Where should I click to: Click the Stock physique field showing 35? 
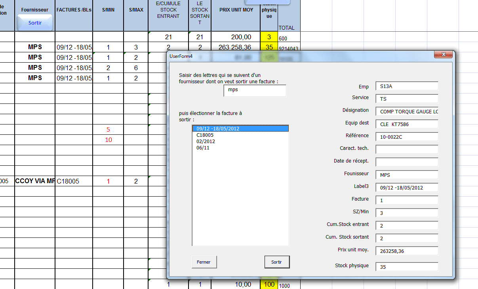[x=407, y=267]
